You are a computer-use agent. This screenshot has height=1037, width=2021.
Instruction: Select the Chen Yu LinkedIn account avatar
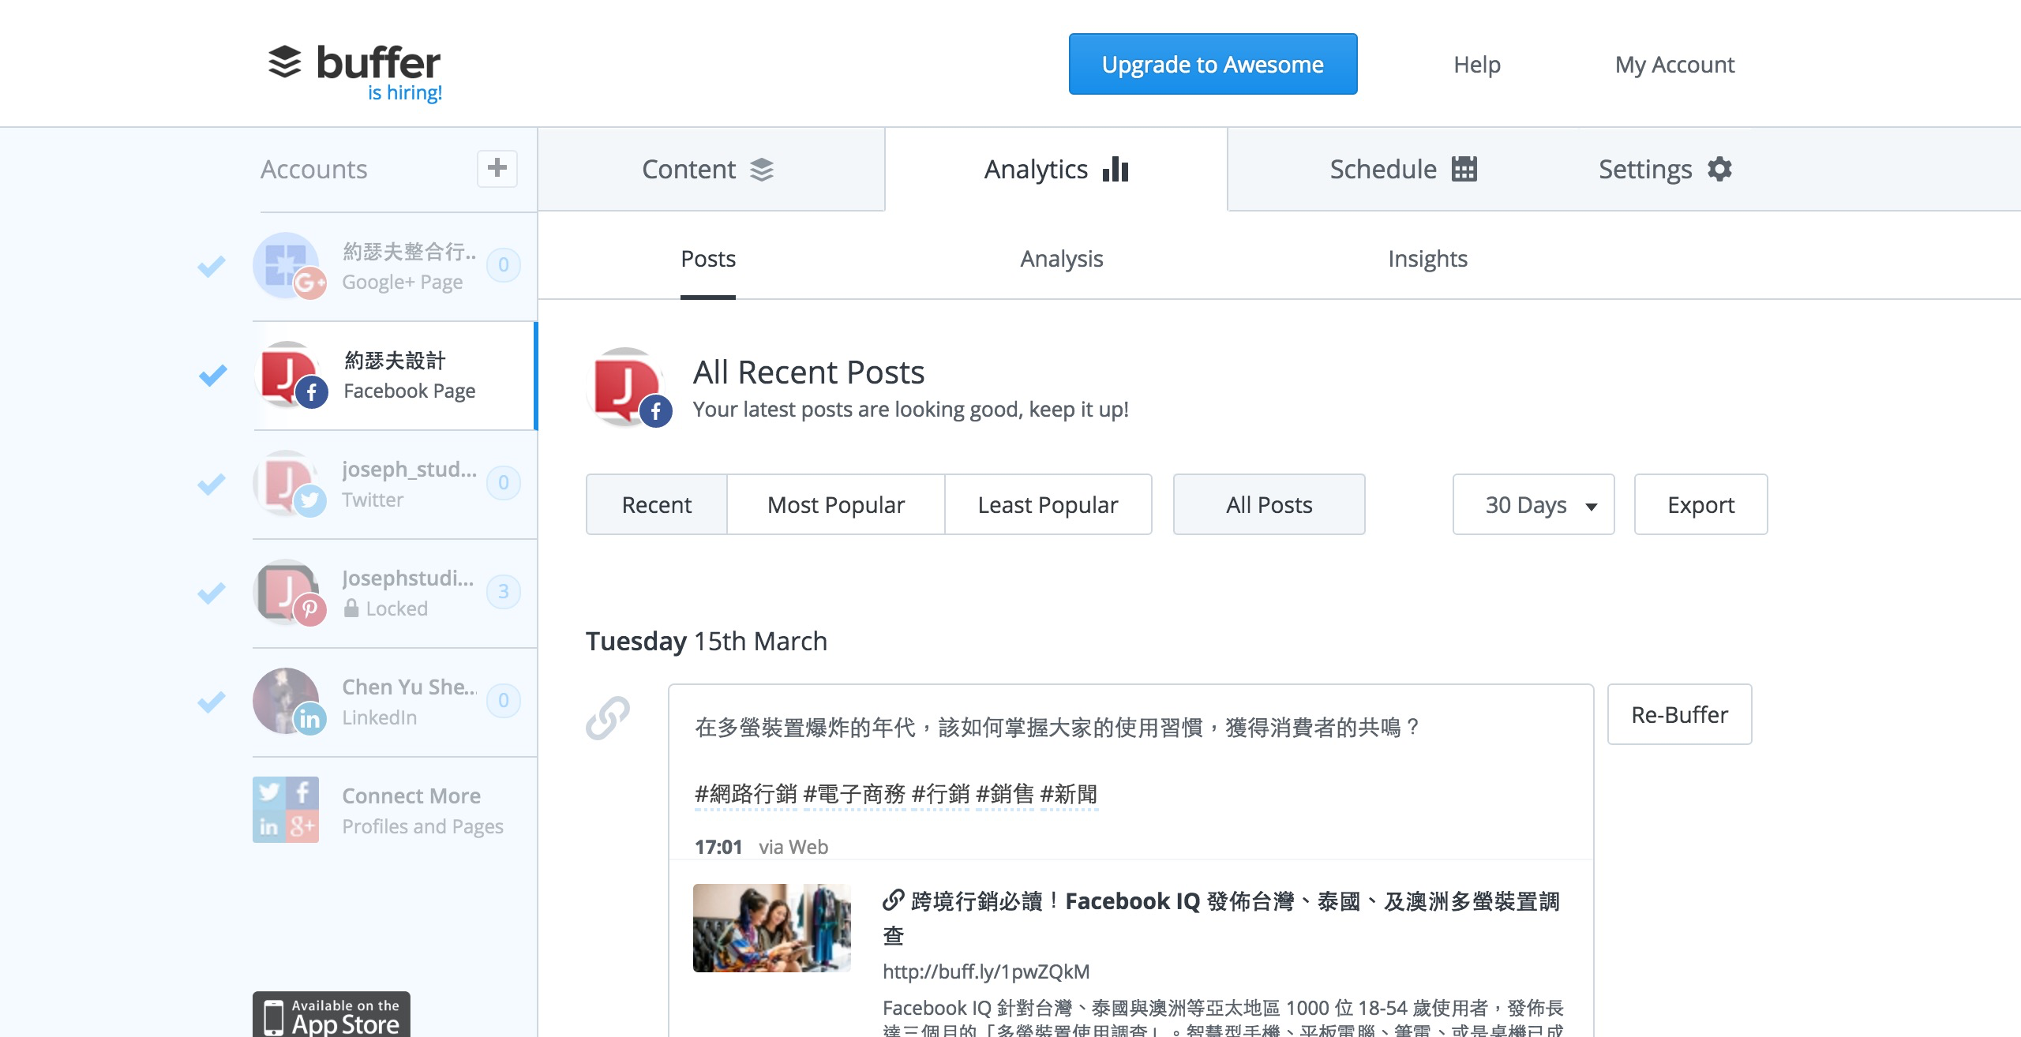[287, 701]
